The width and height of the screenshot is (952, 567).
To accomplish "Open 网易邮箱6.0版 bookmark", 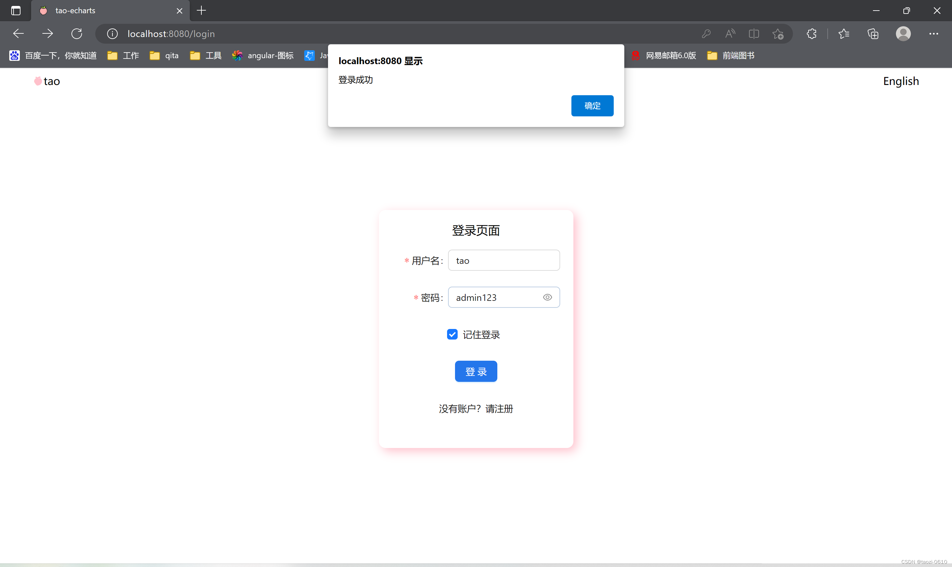I will tap(664, 56).
